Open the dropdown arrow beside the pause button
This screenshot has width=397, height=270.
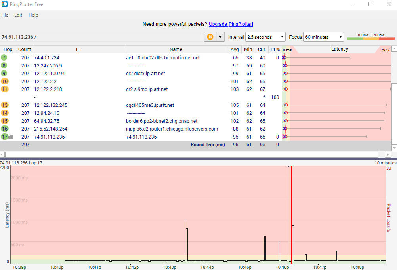pos(220,37)
